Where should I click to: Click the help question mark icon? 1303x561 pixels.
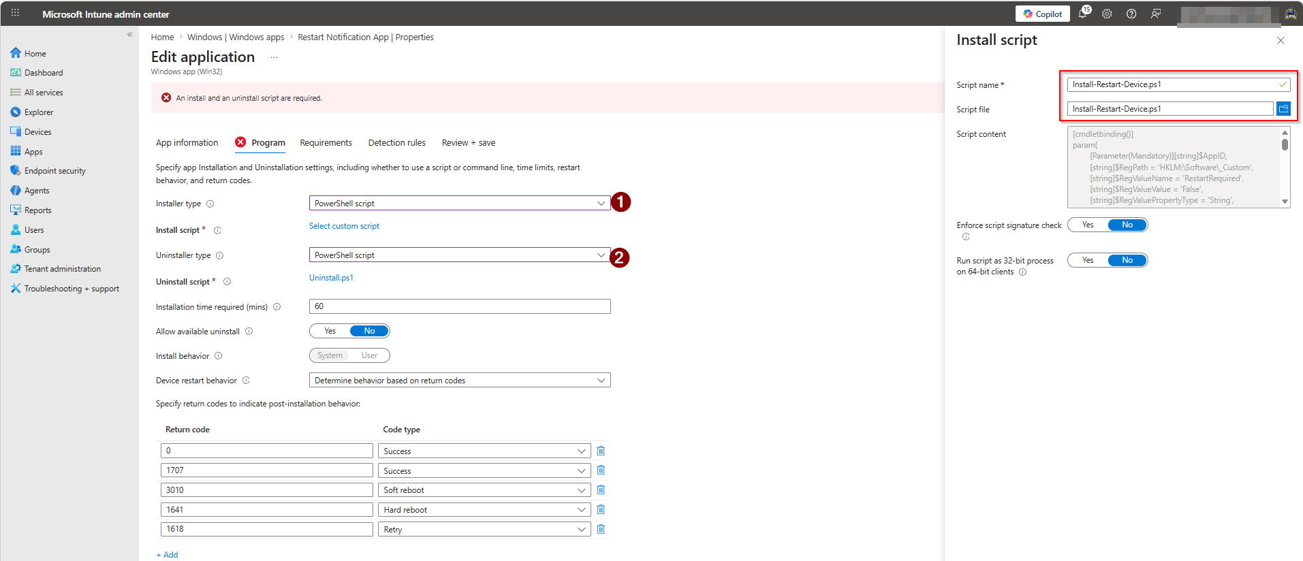(x=1131, y=14)
